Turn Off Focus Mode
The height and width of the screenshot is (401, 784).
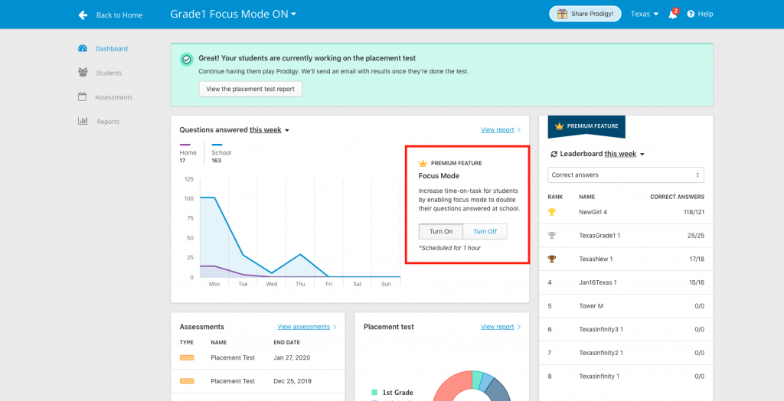coord(485,232)
